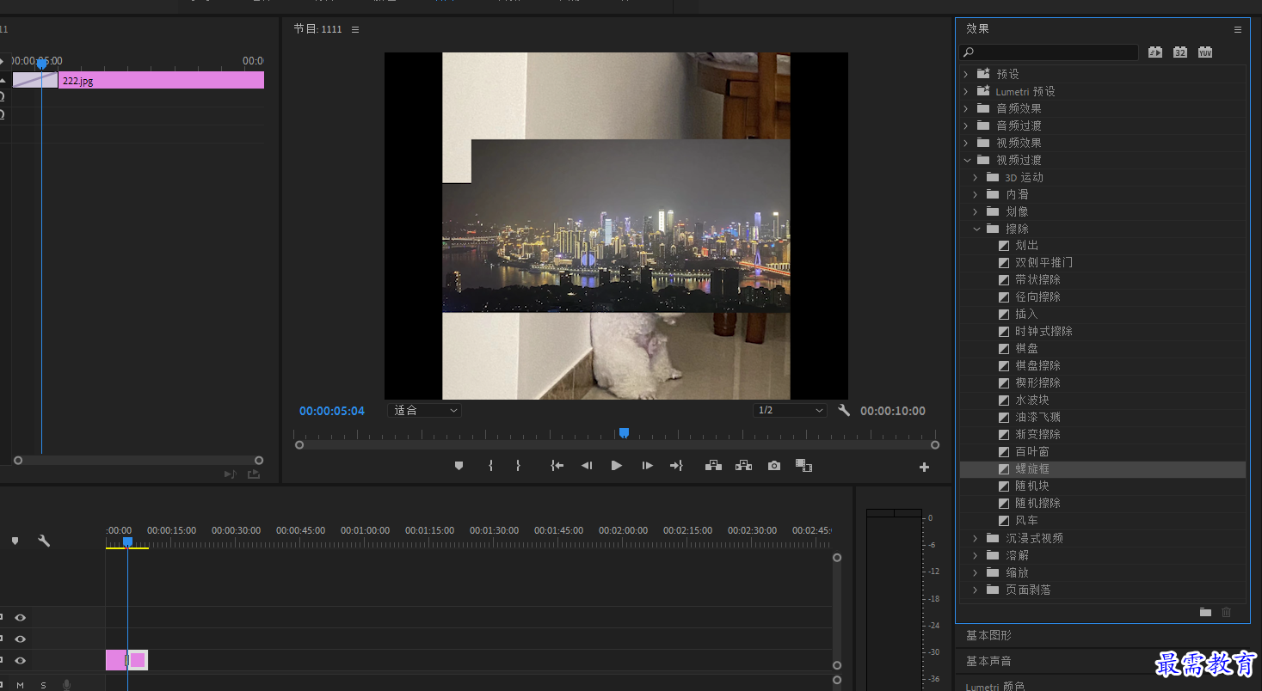The image size is (1262, 691).
Task: Expand the 3D 运动 folder
Action: click(976, 177)
